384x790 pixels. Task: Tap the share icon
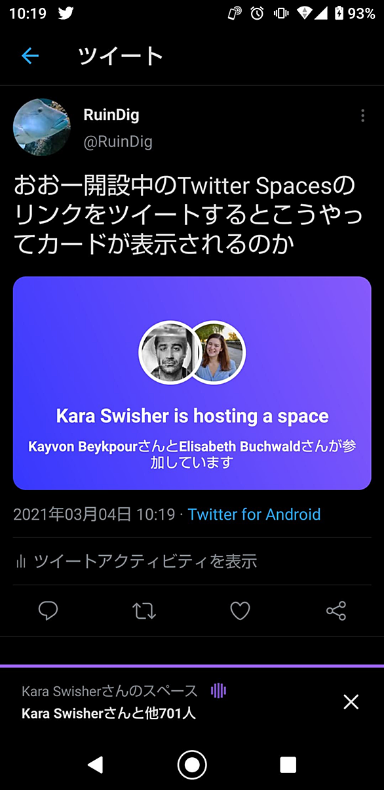pos(336,612)
